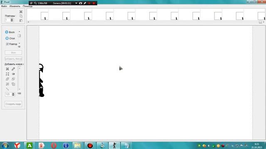Click up arrow of figure opacity slider

point(20,68)
